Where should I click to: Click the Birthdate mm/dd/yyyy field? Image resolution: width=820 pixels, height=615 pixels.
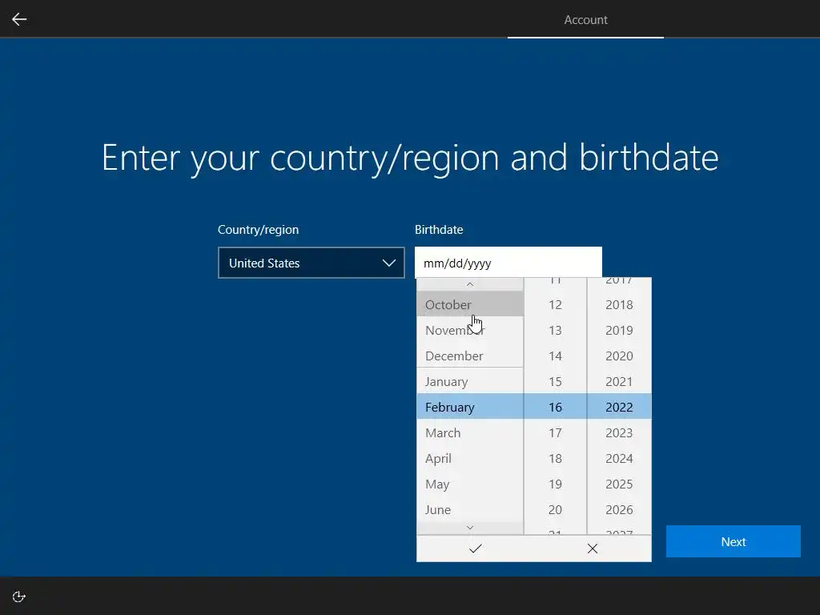point(508,263)
